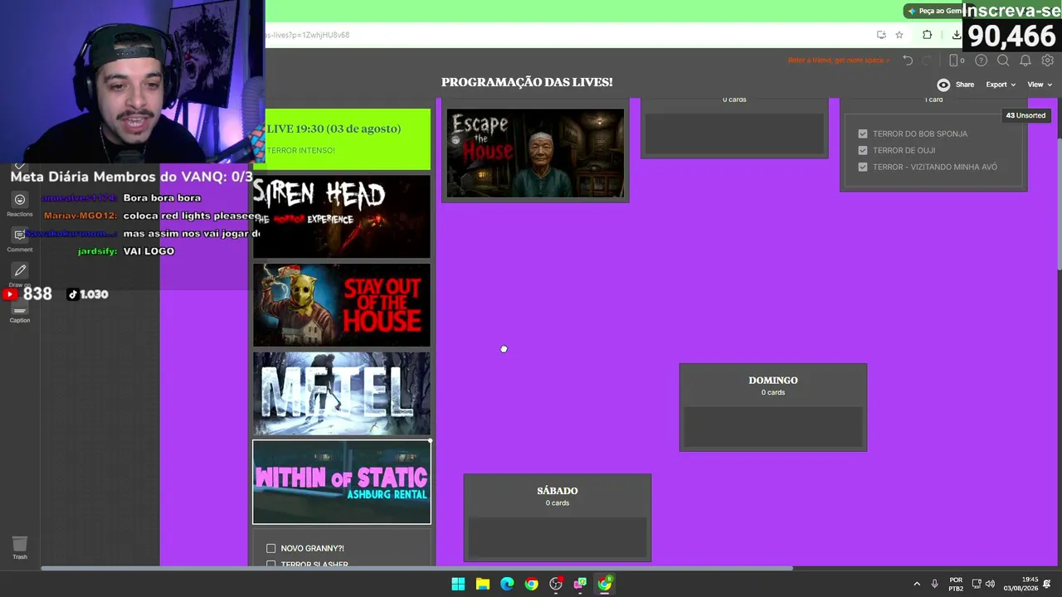Uncheck the TERROR DO BOB SPONJA item
The height and width of the screenshot is (597, 1062).
tap(863, 133)
